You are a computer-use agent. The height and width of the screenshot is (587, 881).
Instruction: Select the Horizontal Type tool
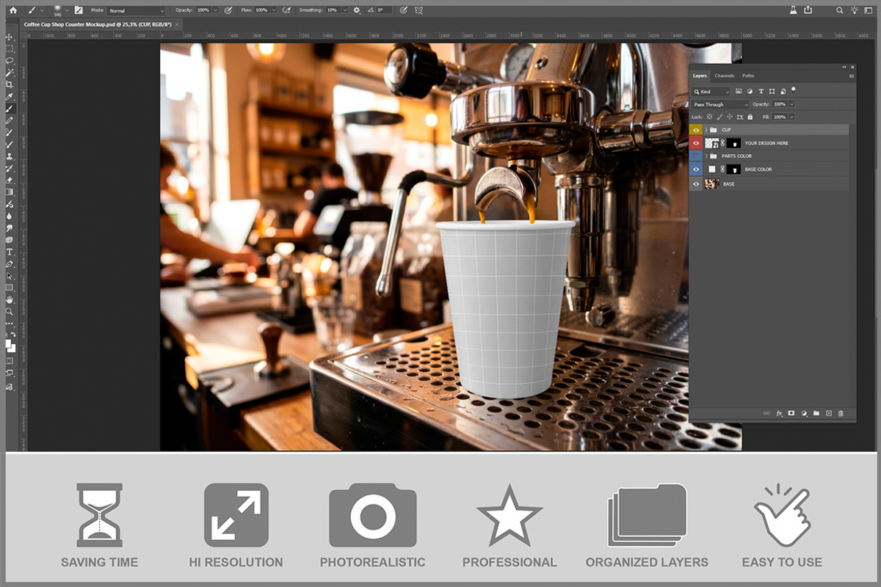point(10,252)
